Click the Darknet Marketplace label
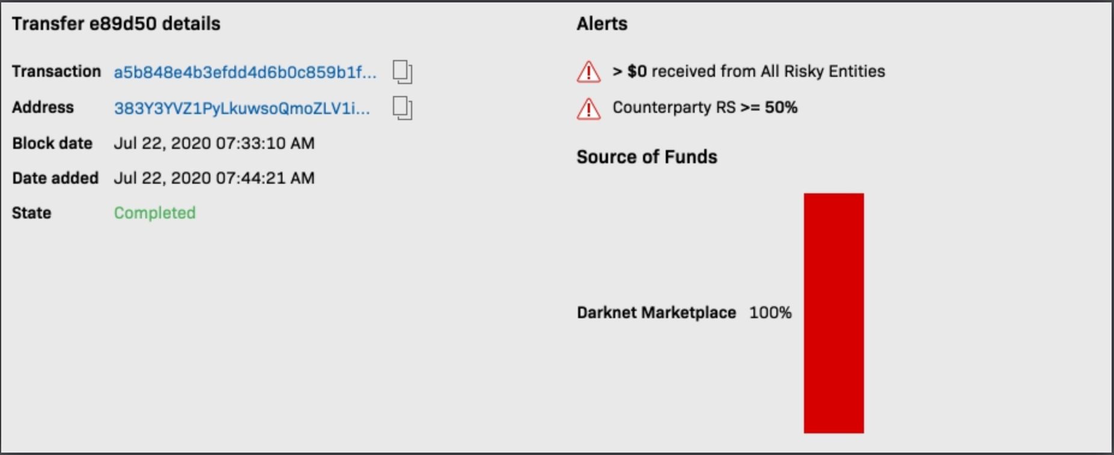Viewport: 1114px width, 455px height. pyautogui.click(x=656, y=313)
